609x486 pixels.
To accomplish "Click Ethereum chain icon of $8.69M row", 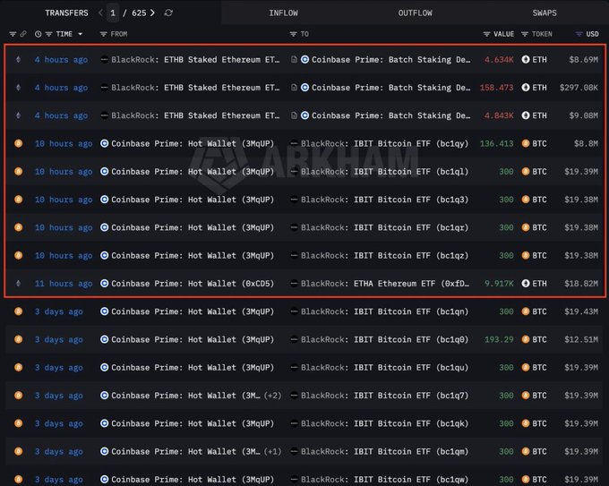I will (18, 59).
